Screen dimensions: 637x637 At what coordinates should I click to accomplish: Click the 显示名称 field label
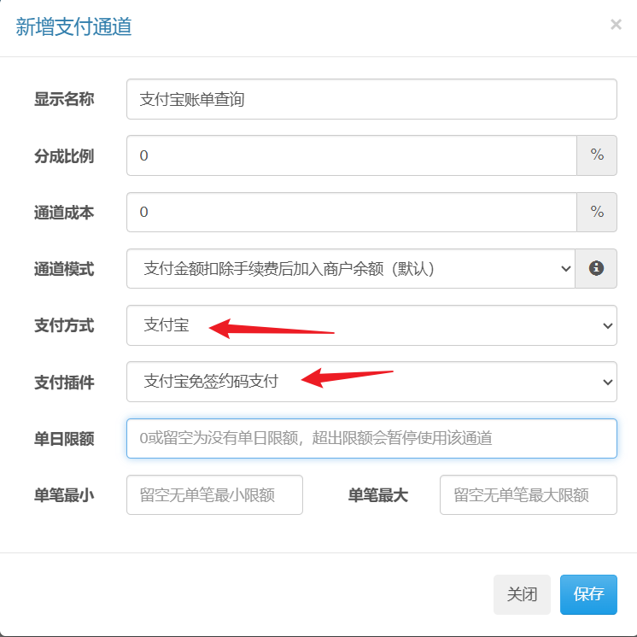coord(64,99)
